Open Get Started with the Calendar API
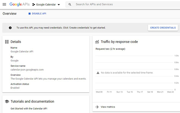 [29, 108]
